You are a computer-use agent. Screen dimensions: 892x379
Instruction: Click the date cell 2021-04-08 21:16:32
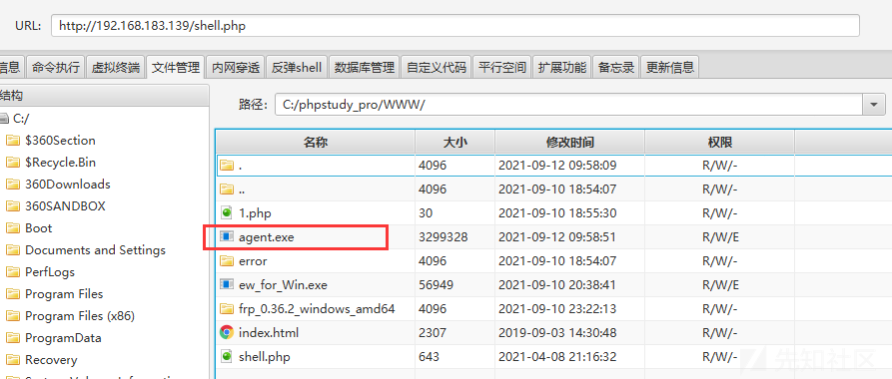click(557, 357)
